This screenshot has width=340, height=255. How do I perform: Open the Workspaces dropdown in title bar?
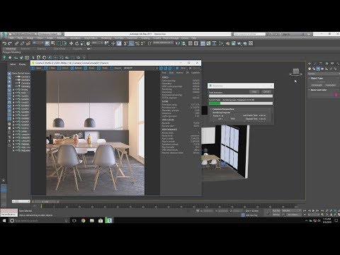[x=50, y=34]
